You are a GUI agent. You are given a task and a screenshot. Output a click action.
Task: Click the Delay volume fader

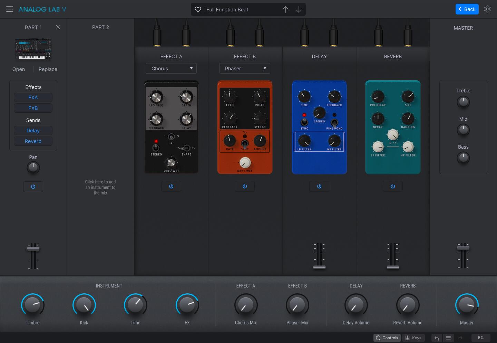click(319, 267)
